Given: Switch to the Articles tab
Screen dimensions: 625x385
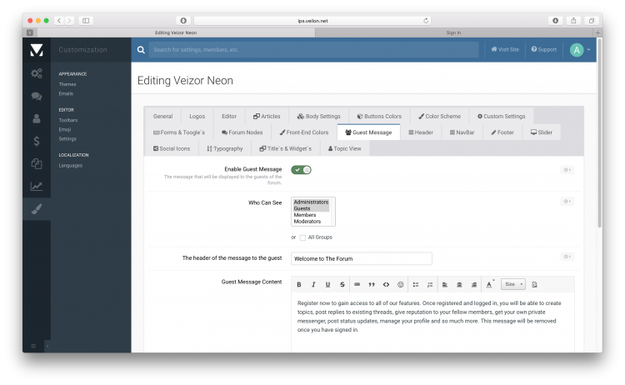Looking at the screenshot, I should point(267,116).
